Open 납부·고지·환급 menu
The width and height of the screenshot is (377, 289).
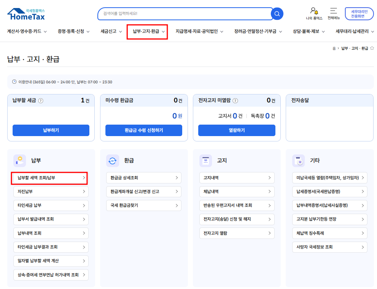coord(147,31)
